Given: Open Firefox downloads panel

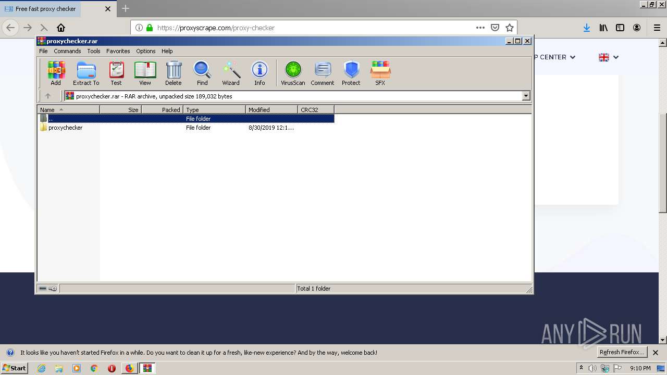Looking at the screenshot, I should 587,28.
